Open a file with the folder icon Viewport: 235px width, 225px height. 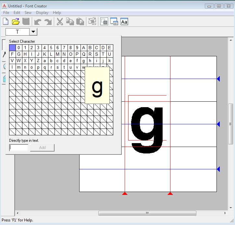pos(16,21)
